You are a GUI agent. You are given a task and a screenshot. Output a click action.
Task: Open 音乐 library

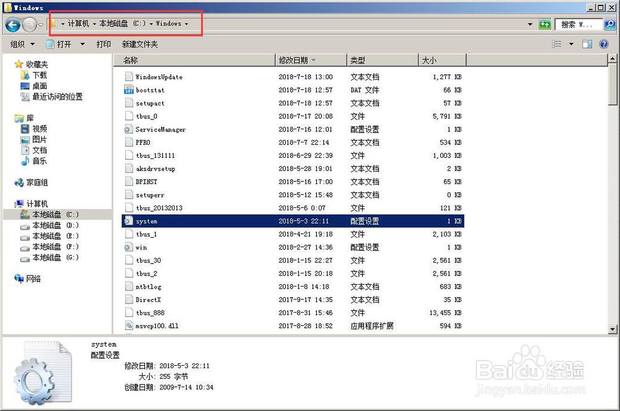click(x=34, y=161)
